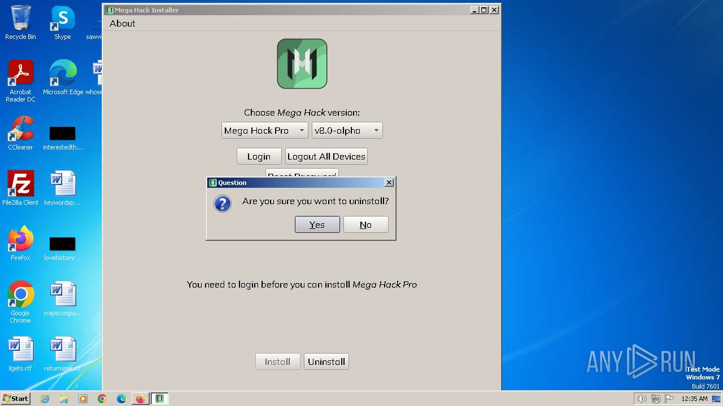Launch Google Chrome desktop shortcut
The width and height of the screenshot is (723, 406).
pyautogui.click(x=20, y=302)
